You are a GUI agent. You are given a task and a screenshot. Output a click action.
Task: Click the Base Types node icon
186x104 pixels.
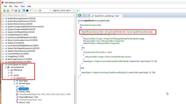[x=17, y=81]
